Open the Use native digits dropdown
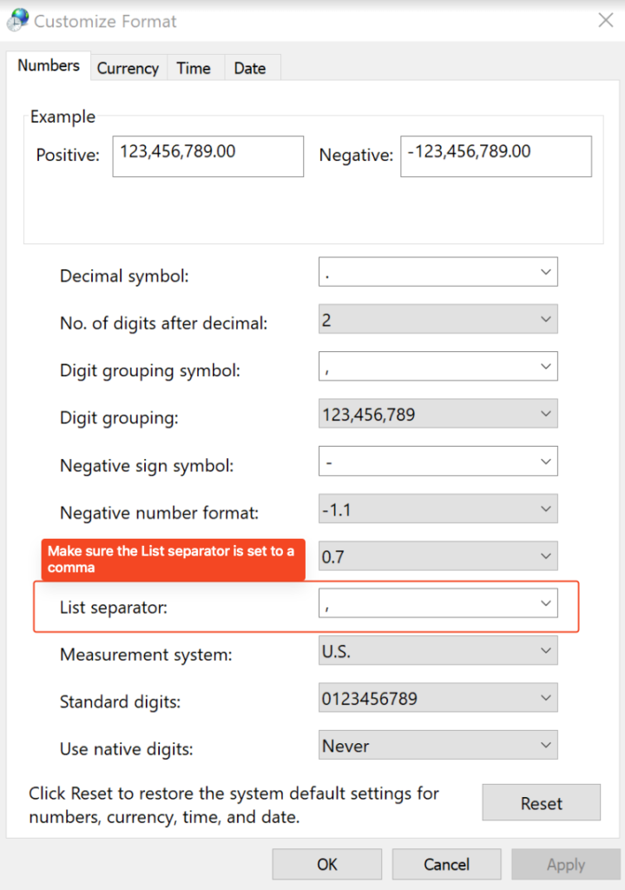 [545, 746]
